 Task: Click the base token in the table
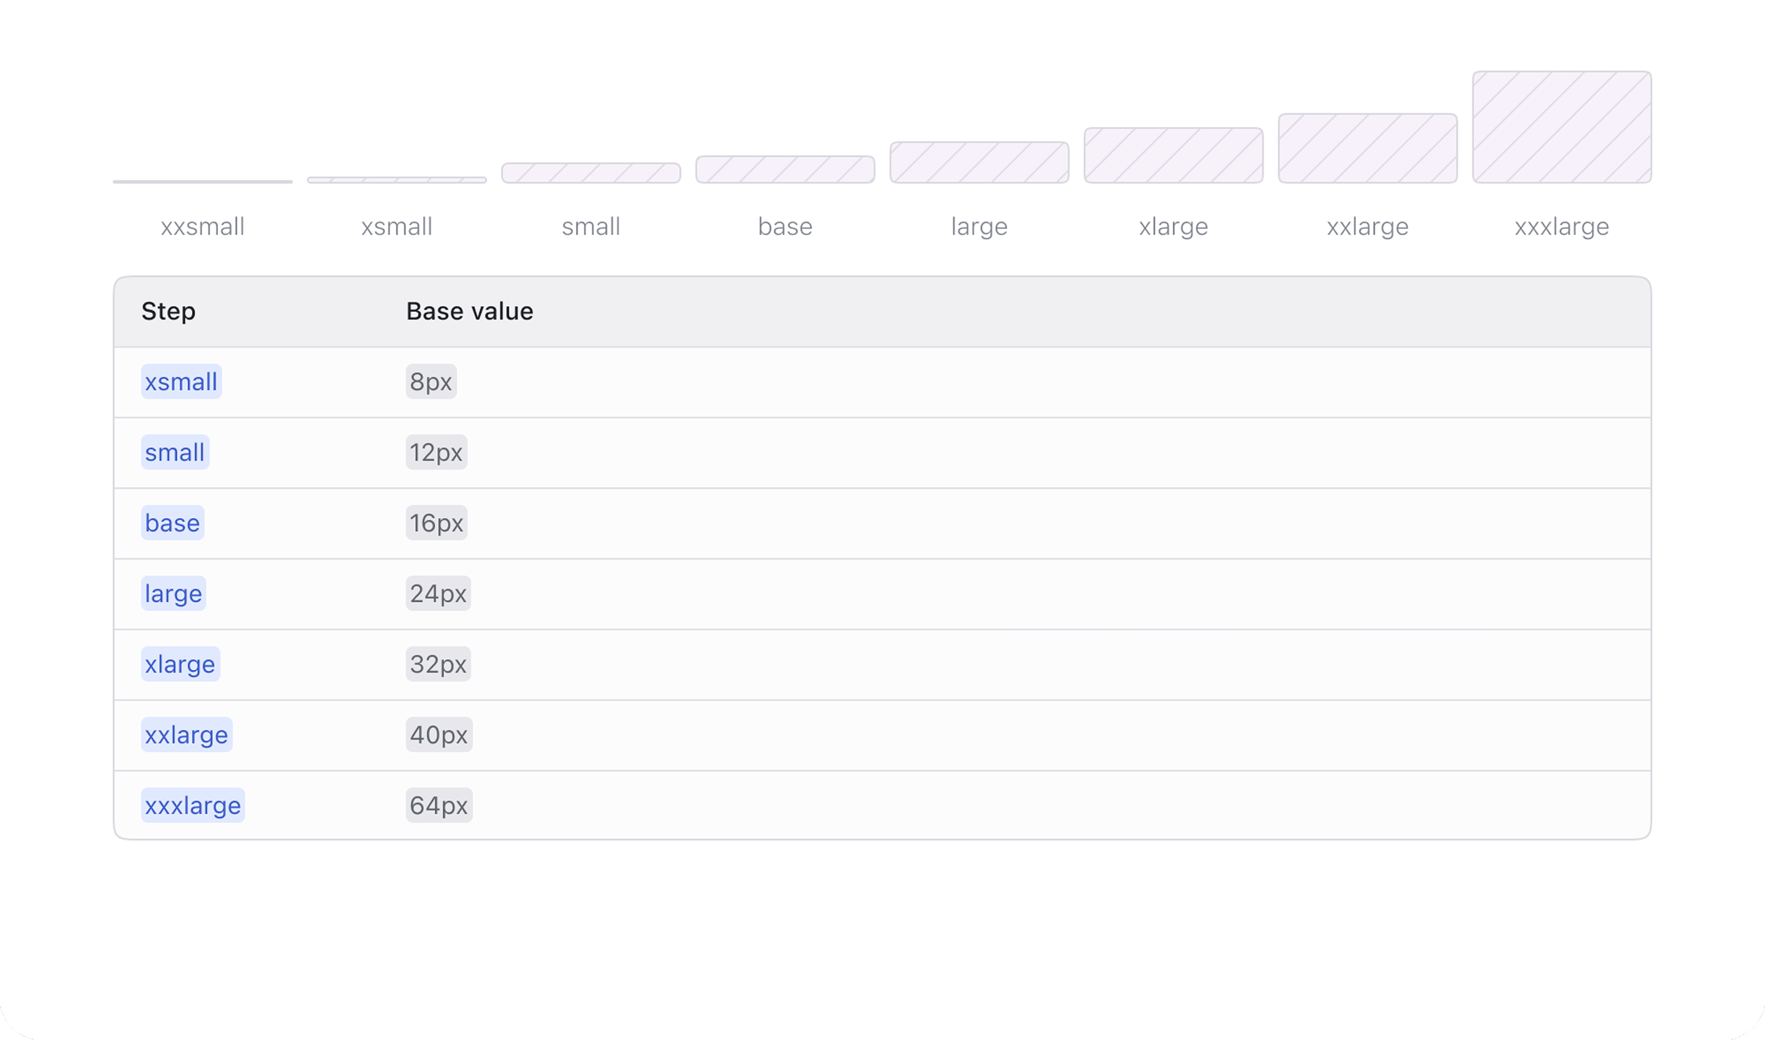[173, 523]
